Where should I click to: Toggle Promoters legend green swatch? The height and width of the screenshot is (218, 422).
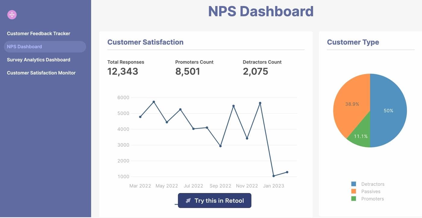coord(354,199)
